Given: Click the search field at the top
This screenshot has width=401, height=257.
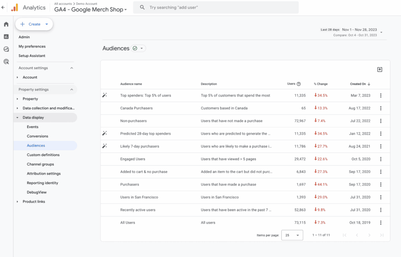Looking at the screenshot, I should (x=219, y=7).
